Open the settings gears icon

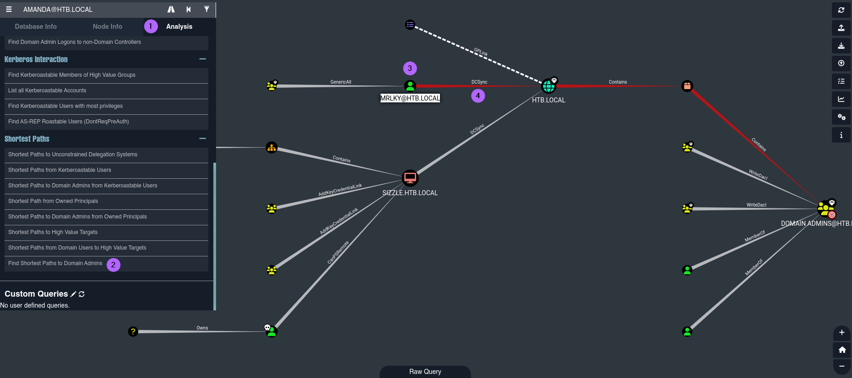click(841, 117)
